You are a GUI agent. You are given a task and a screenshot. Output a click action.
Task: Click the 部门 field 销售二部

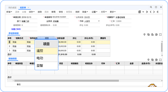[x=29, y=21]
